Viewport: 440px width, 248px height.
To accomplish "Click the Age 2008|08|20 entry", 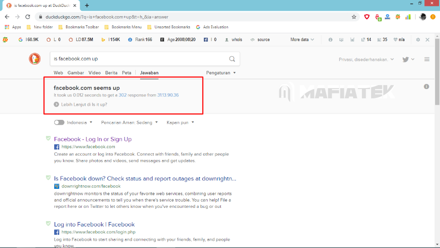I will (x=178, y=40).
